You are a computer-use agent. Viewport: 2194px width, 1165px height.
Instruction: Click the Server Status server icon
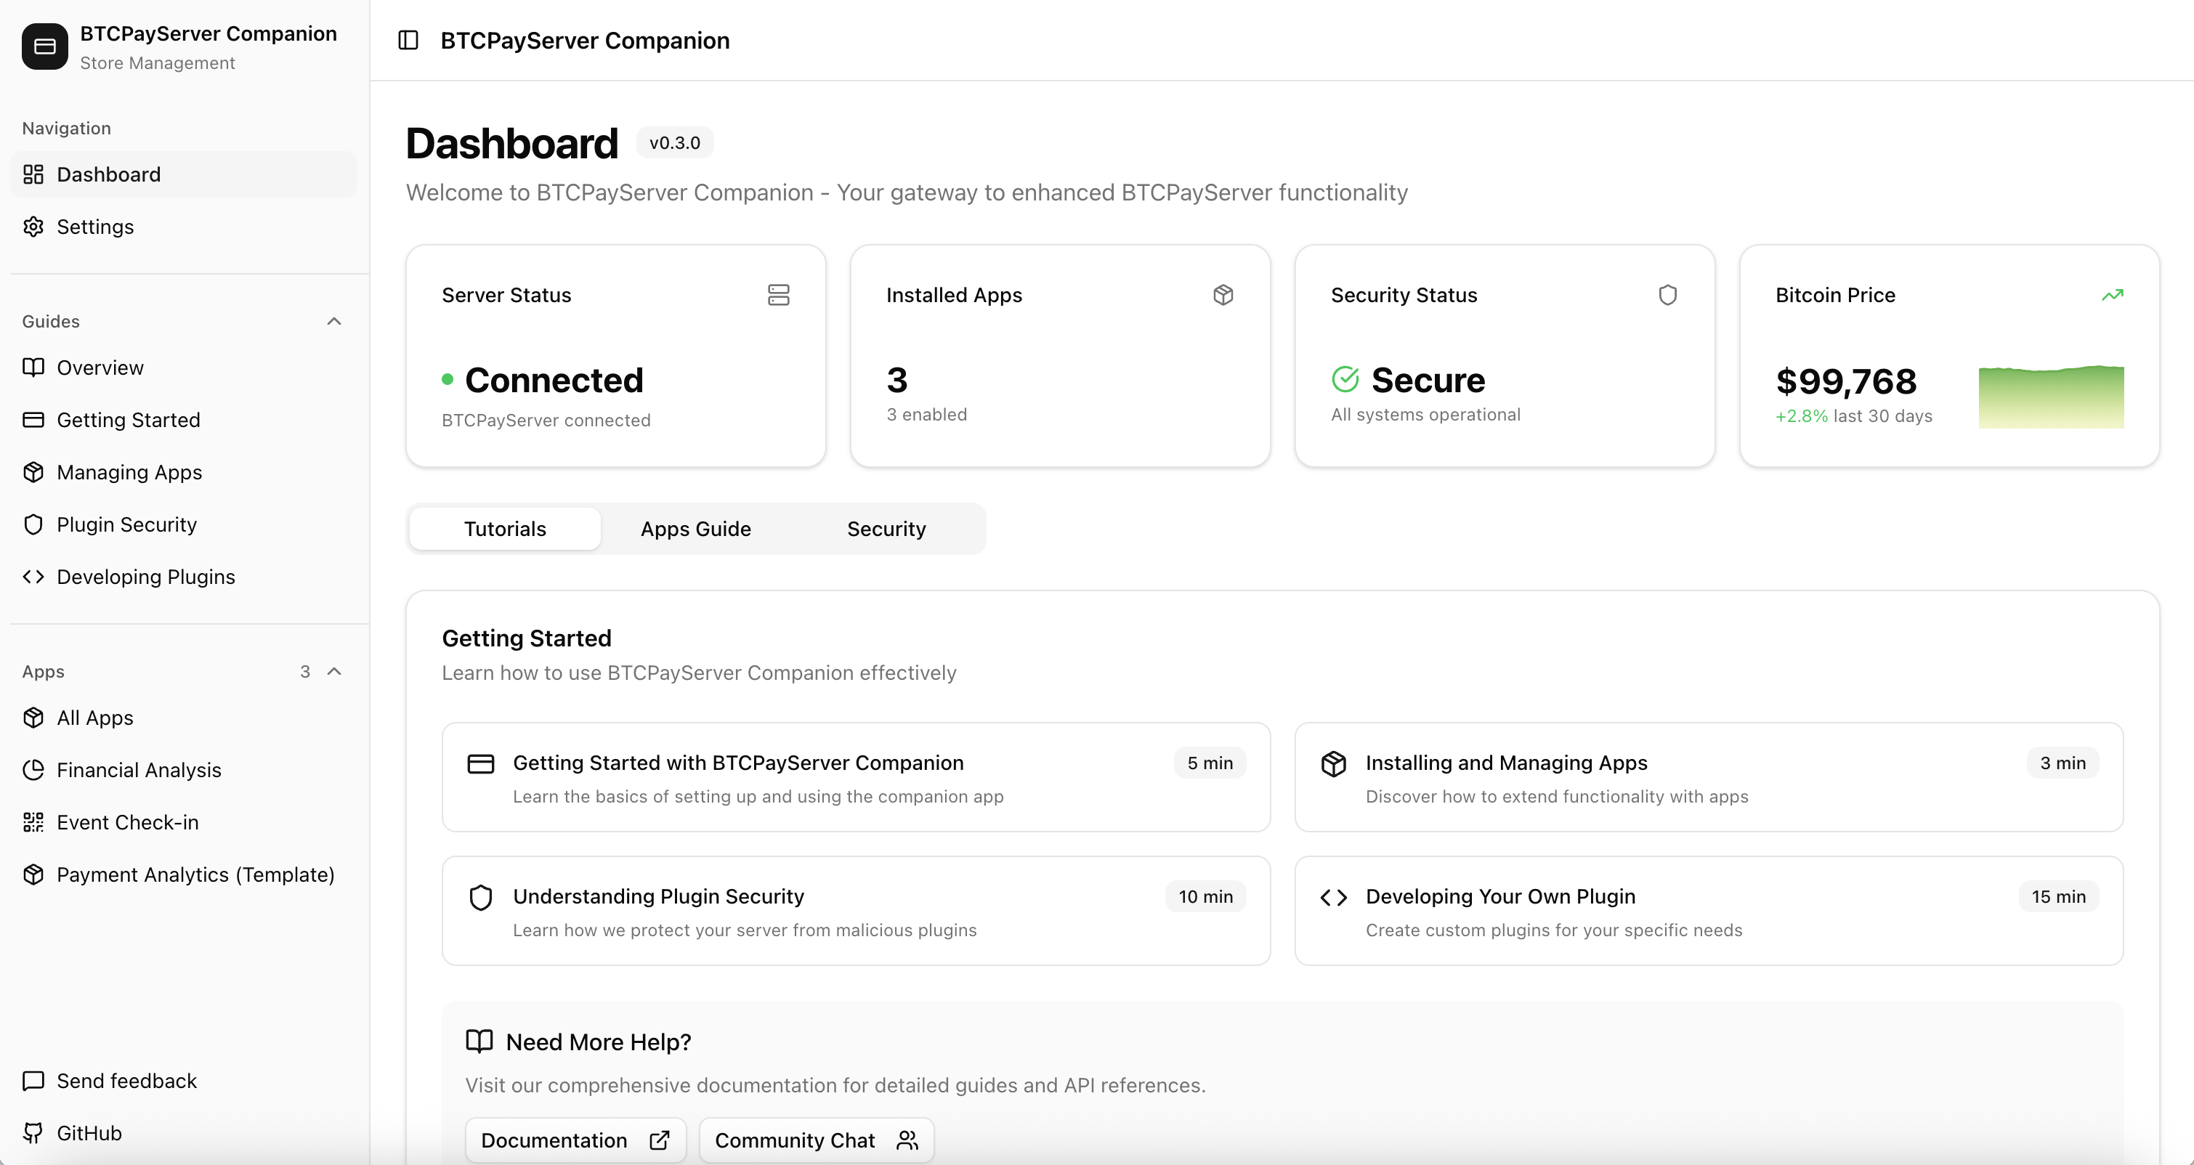pyautogui.click(x=777, y=295)
